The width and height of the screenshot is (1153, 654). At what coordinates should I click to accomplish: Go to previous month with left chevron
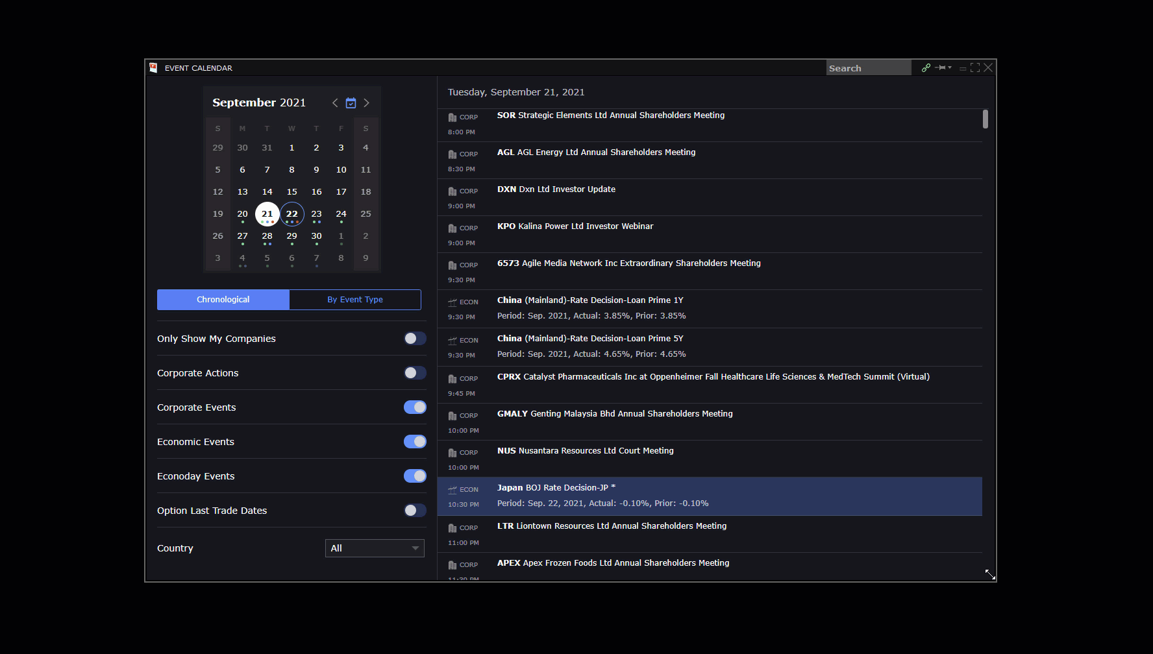click(x=335, y=103)
